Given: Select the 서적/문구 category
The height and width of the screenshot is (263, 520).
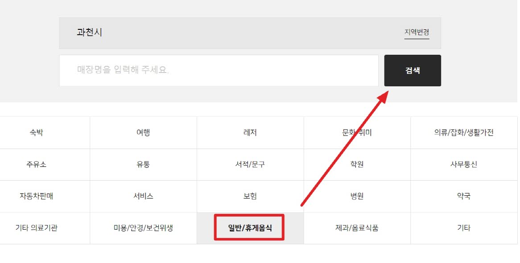Looking at the screenshot, I should click(x=250, y=164).
